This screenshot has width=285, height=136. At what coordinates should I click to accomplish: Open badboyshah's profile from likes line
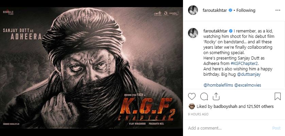[224, 106]
